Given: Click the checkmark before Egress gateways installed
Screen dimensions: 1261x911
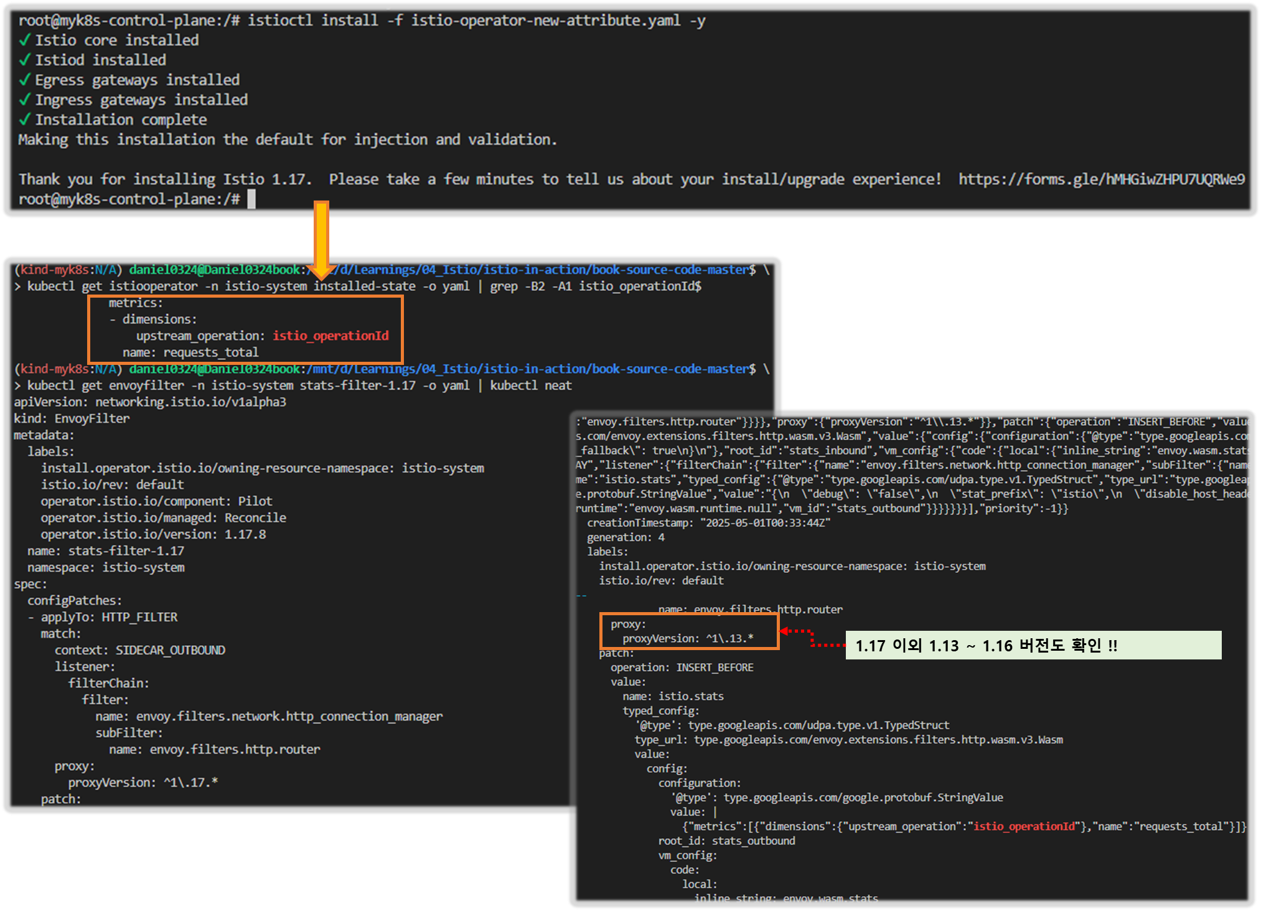Looking at the screenshot, I should pos(25,80).
